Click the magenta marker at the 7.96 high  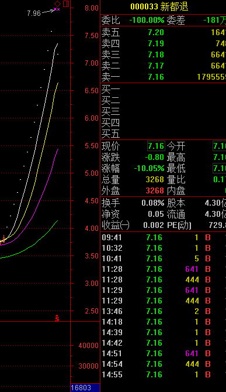point(57,9)
